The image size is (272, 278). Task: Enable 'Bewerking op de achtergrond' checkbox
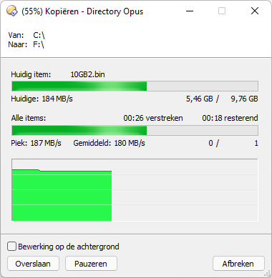11,247
